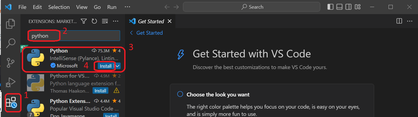Go forward with the navigation arrow
Image resolution: width=418 pixels, height=117 pixels.
coord(176,7)
